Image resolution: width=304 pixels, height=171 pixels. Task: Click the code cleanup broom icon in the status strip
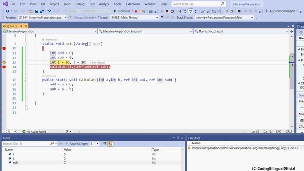tap(67, 131)
